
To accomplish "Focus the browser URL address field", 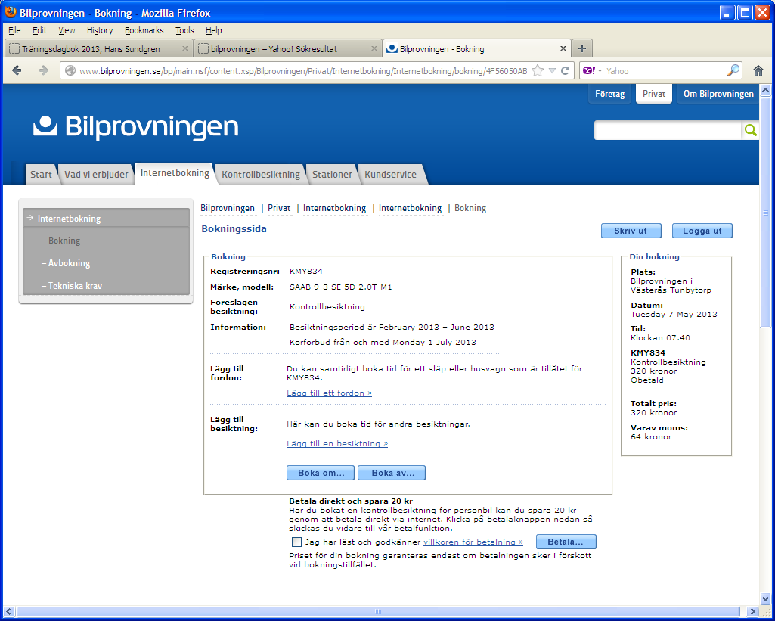I will click(x=303, y=70).
